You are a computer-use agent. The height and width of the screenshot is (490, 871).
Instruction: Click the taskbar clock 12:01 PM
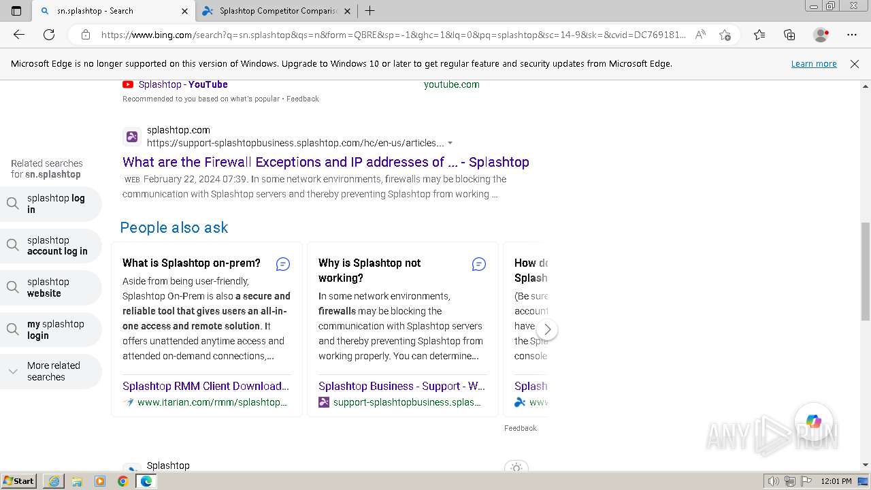[x=836, y=481]
